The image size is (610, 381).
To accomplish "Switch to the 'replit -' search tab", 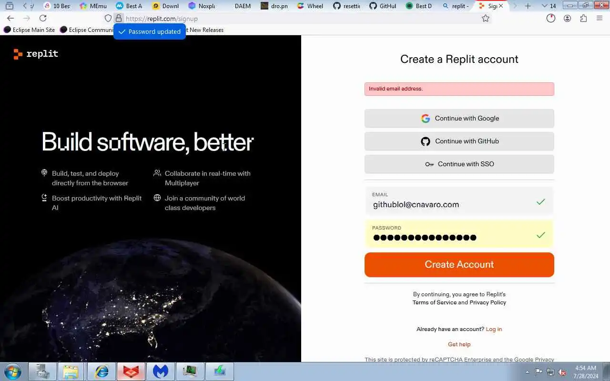I will [455, 6].
